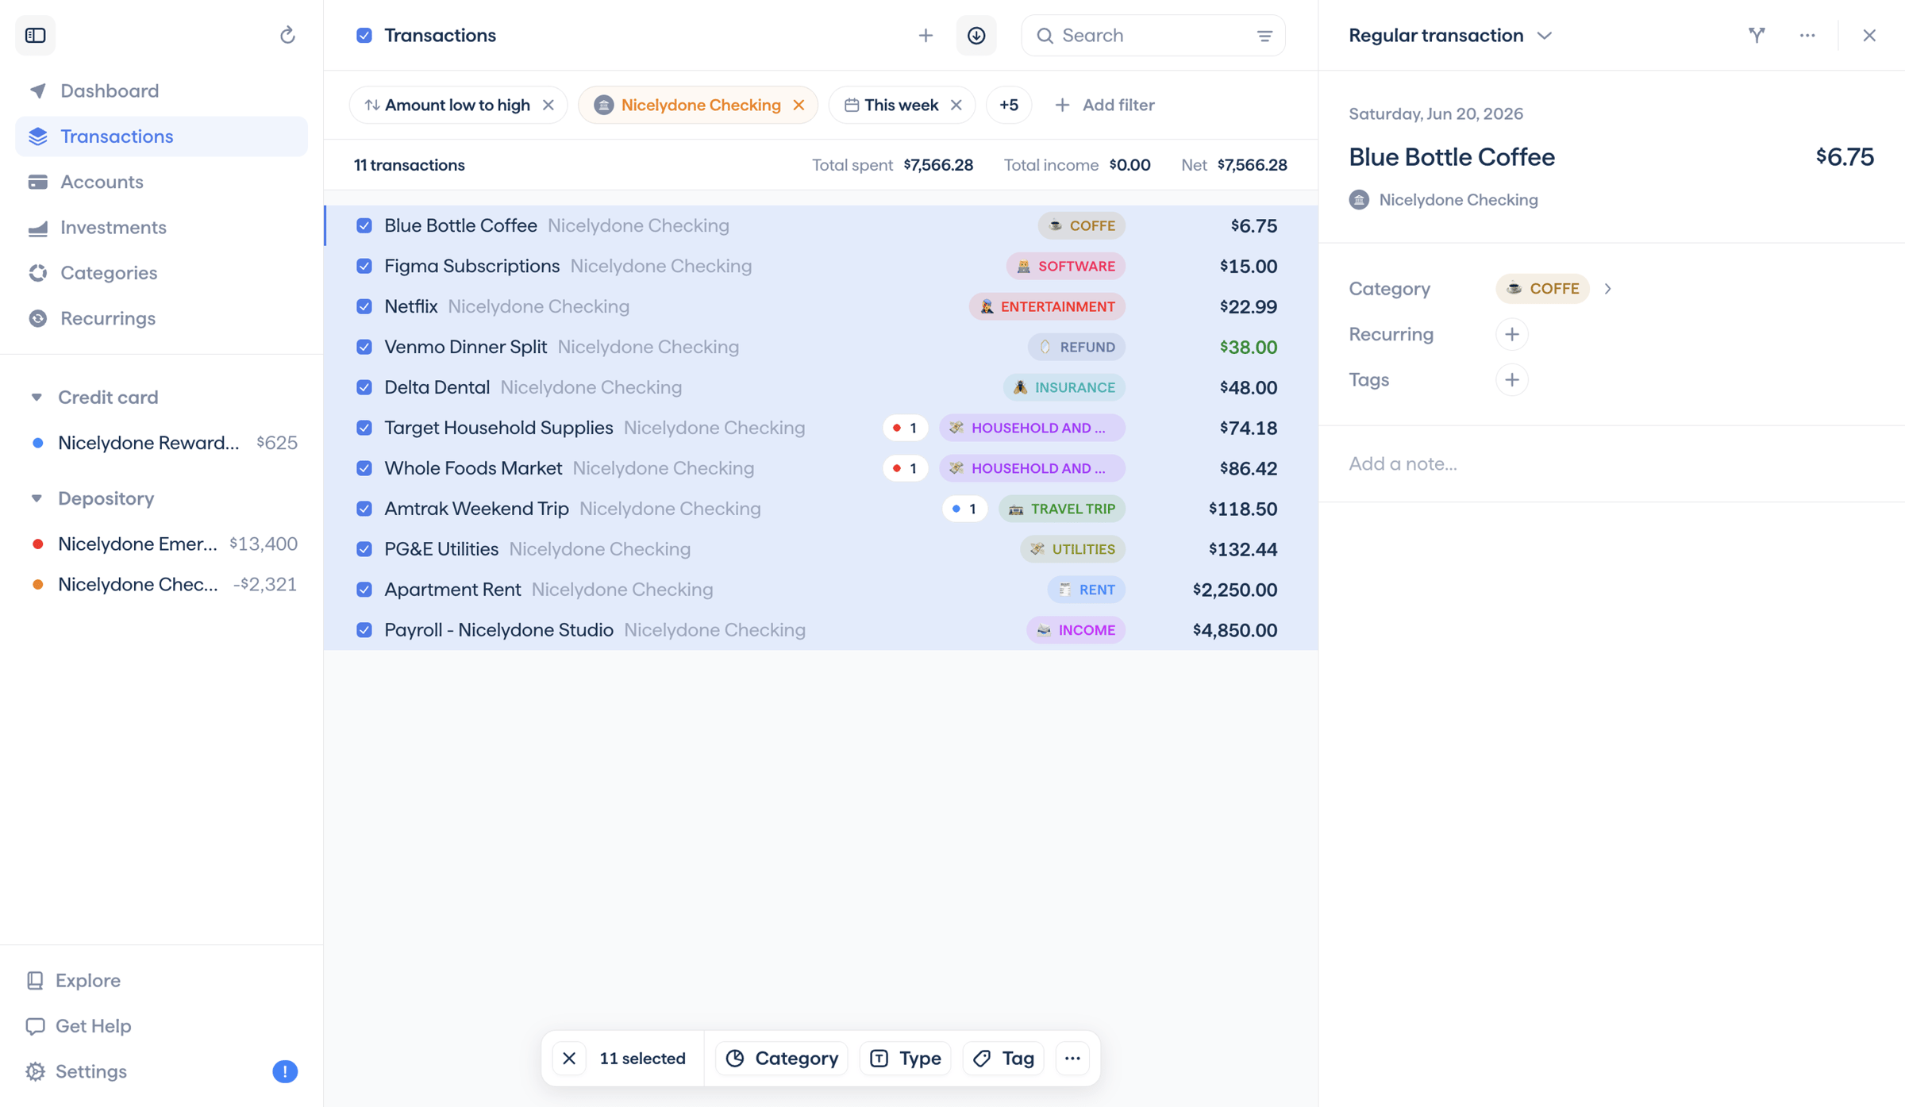Screen dimensions: 1905x1107
Task: Open search filter options icon
Action: point(1264,36)
